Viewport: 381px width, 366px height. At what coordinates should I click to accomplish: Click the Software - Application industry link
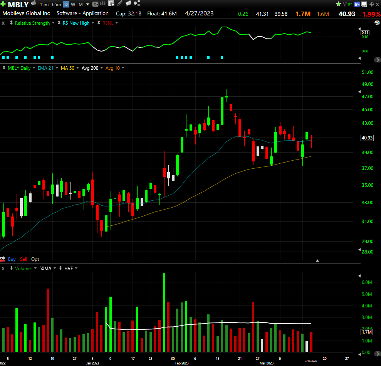tap(82, 13)
